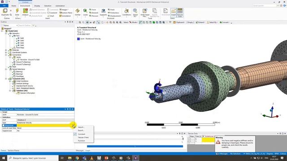287x161 pixels.
Task: Switch to the Display ribbon tab
Action: click(x=37, y=6)
